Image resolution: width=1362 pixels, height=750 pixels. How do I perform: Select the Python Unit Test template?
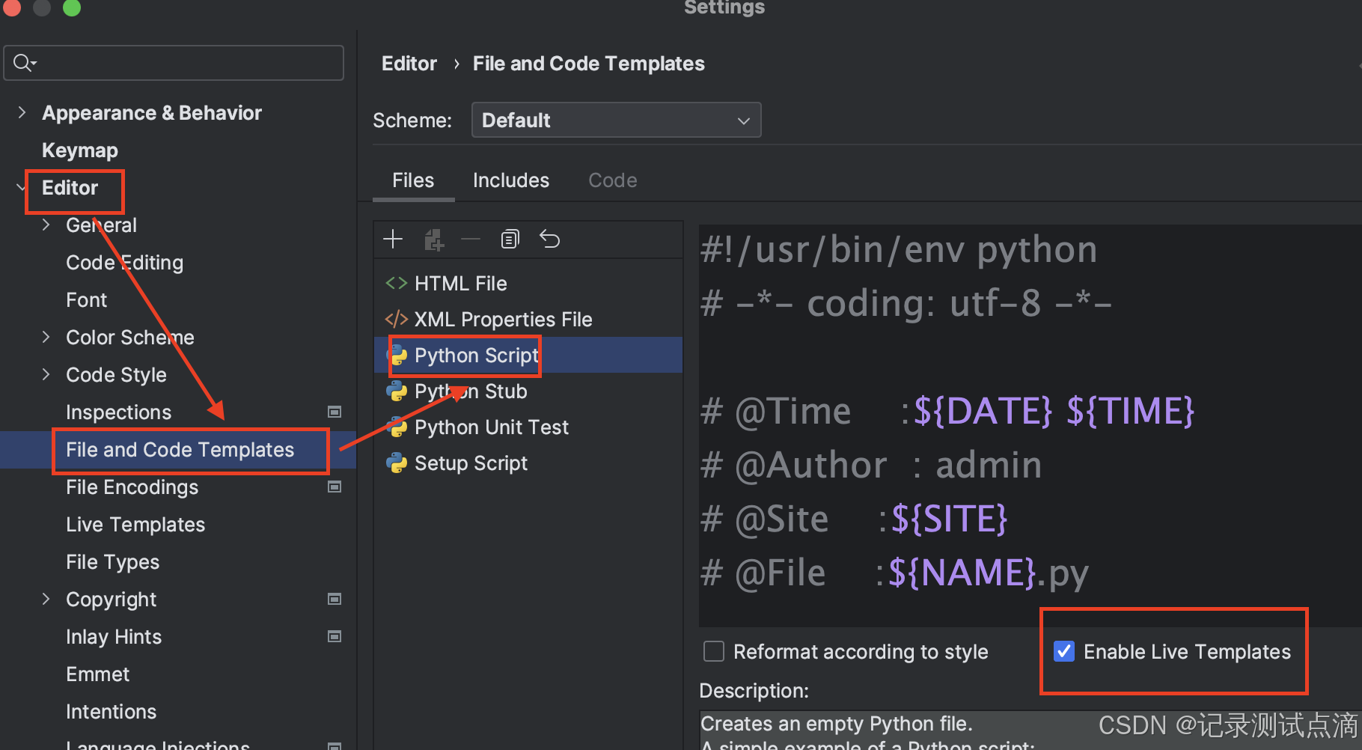point(491,427)
